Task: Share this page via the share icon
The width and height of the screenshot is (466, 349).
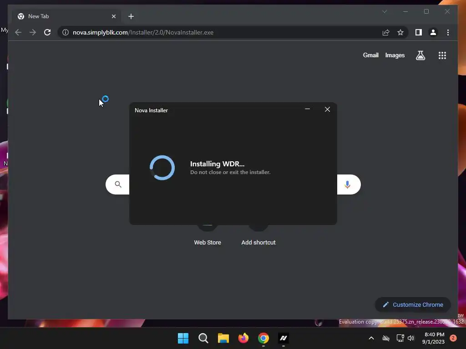Action: (386, 32)
